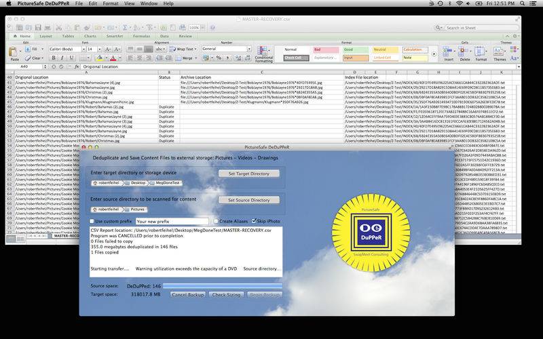Open the Fill dropdown in Edit group
Image resolution: width=543 pixels, height=339 pixels.
point(42,49)
